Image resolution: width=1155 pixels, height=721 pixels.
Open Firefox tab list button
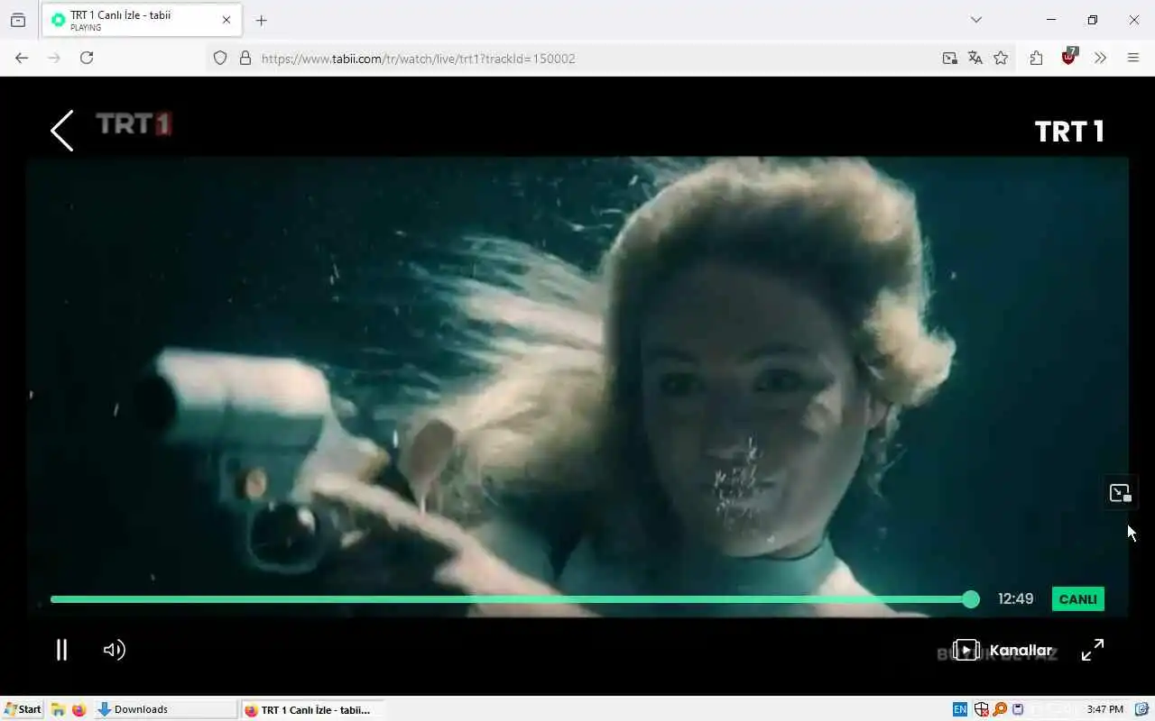[18, 20]
